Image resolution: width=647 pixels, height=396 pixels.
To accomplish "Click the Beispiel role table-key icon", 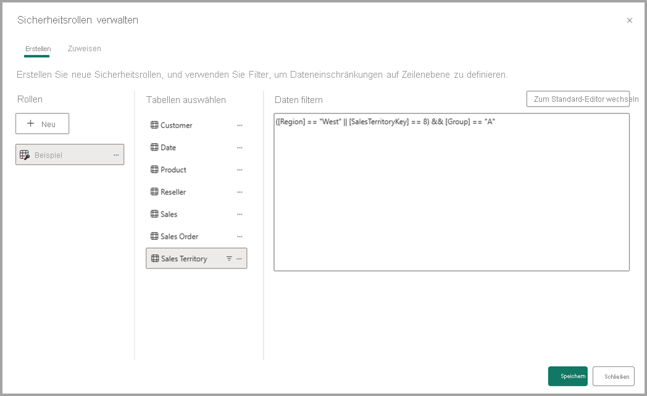I will pyautogui.click(x=25, y=155).
